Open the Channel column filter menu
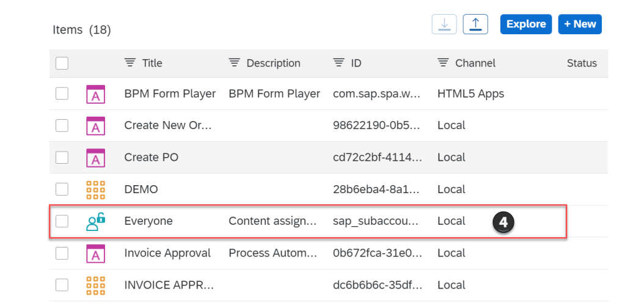Image resolution: width=625 pixels, height=308 pixels. pyautogui.click(x=443, y=63)
